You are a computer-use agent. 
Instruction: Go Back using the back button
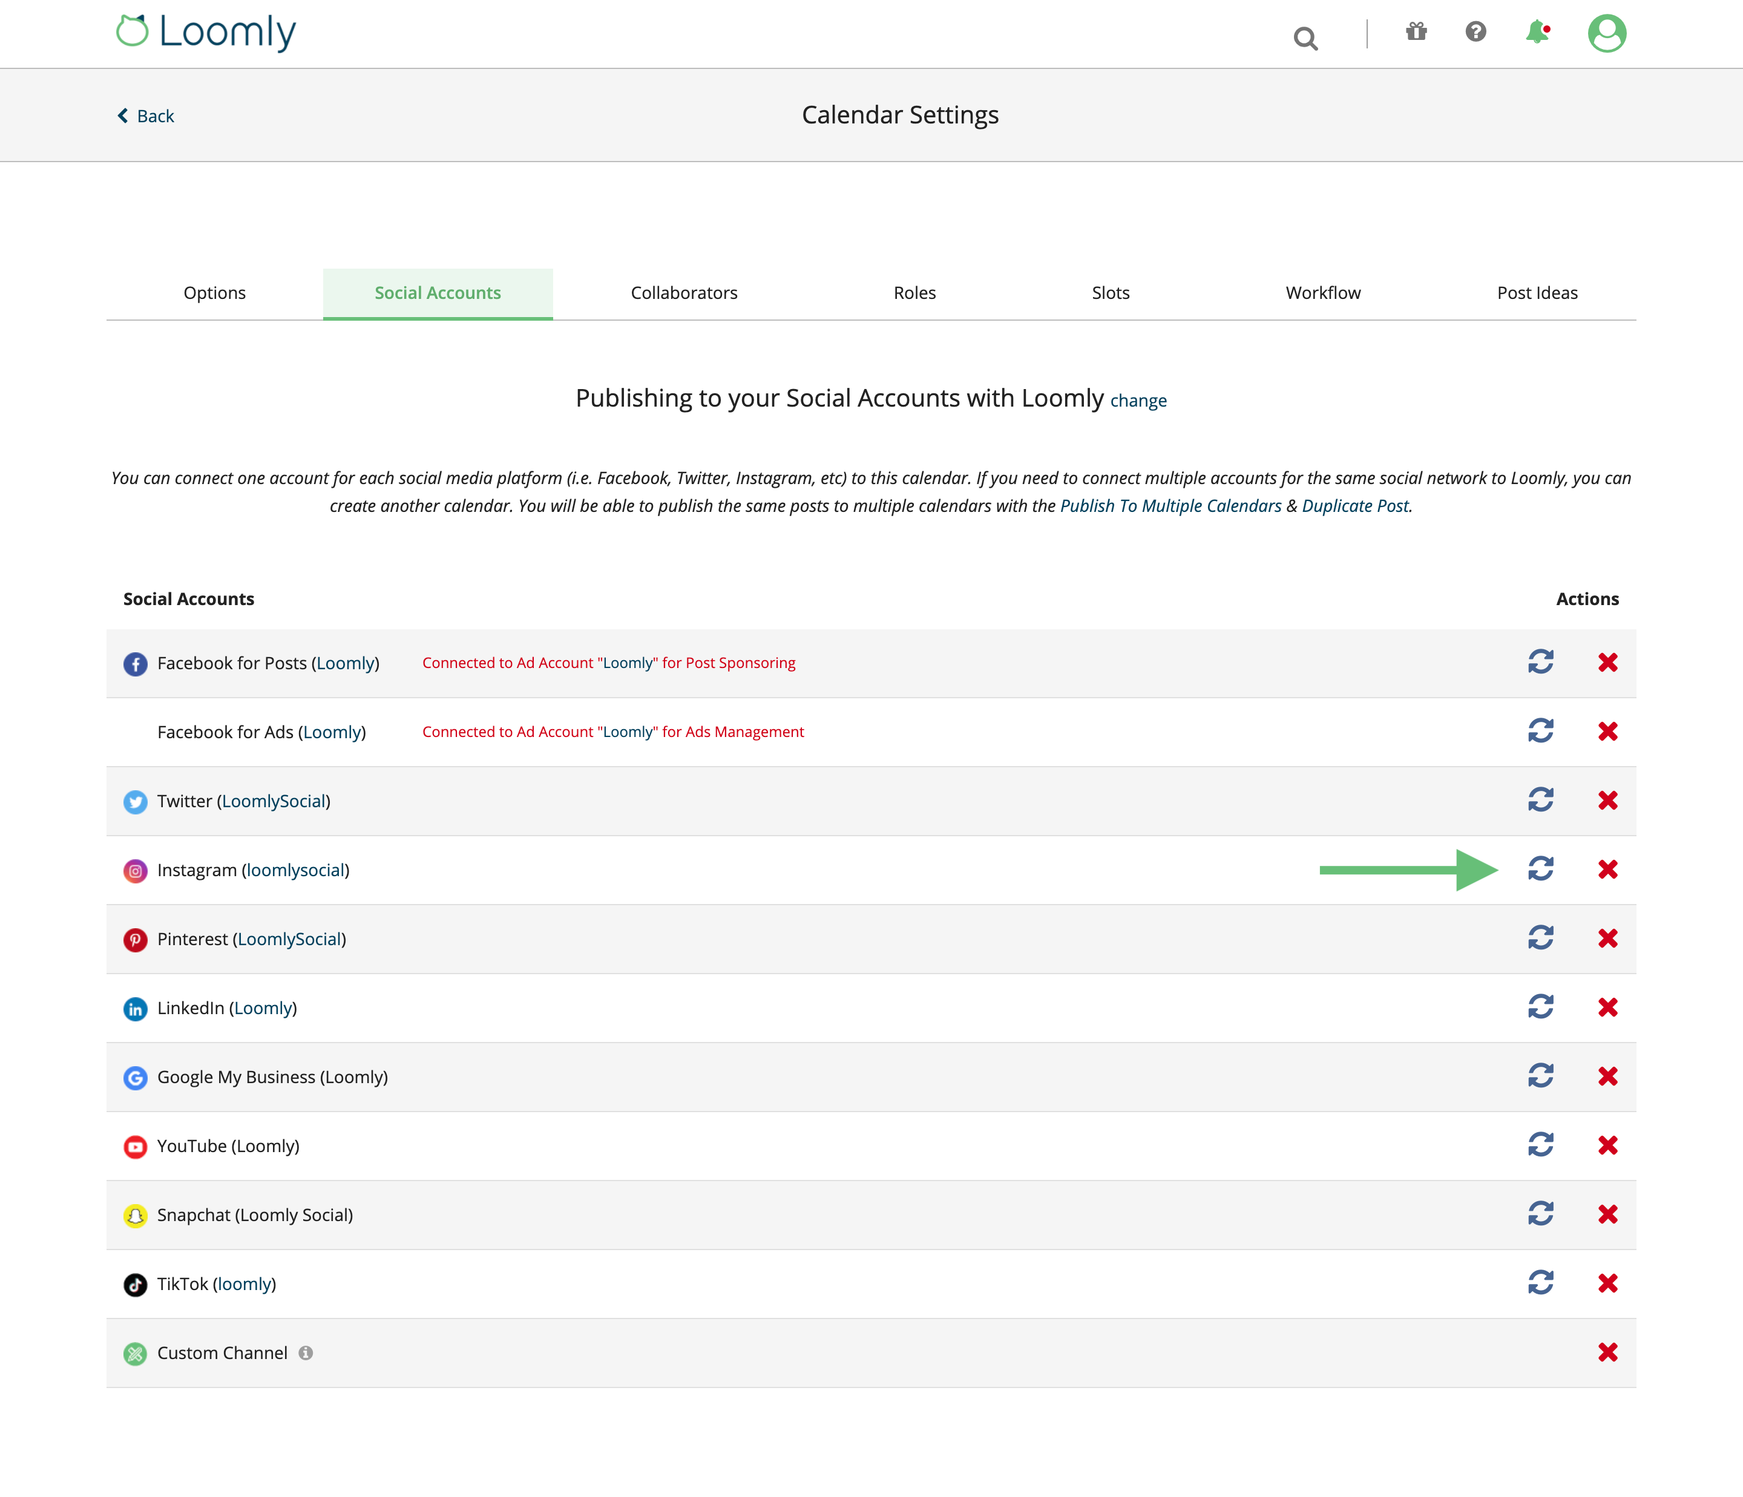[x=146, y=115]
